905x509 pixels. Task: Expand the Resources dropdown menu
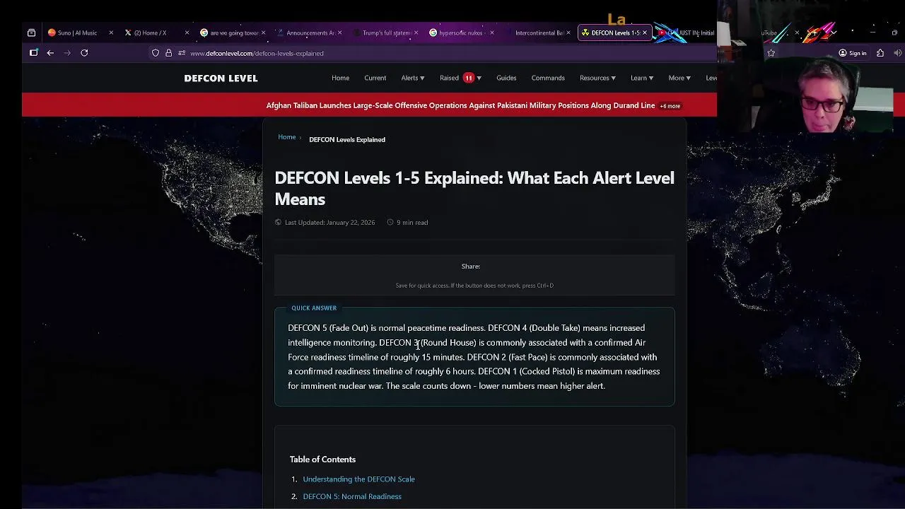(x=597, y=78)
